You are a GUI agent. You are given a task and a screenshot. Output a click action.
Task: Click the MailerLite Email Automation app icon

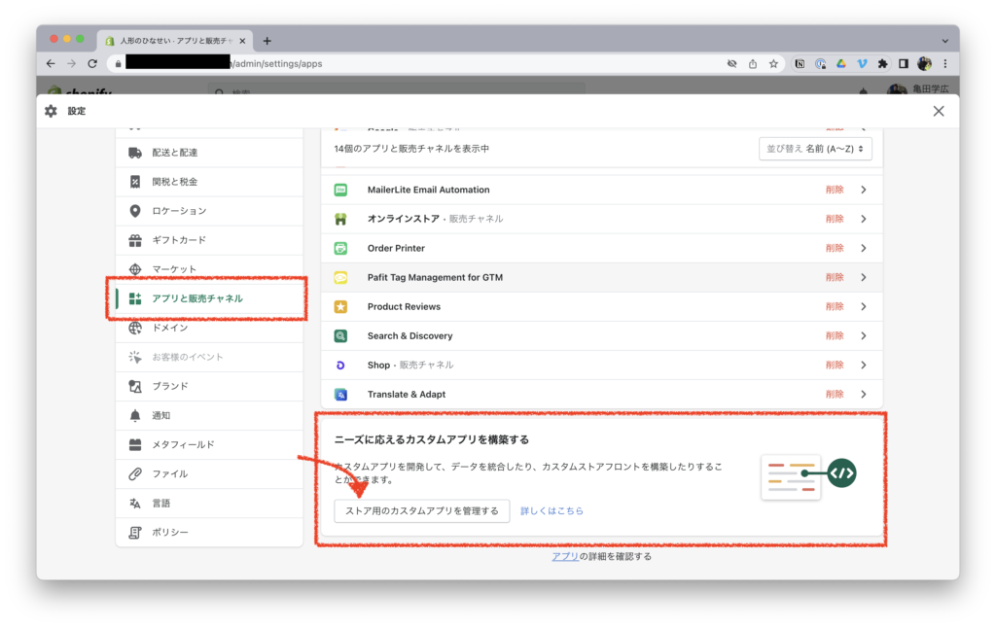[341, 190]
